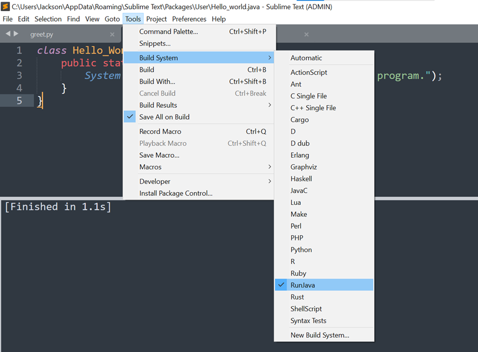Screen dimensions: 478x352
Task: Select Haskell build system
Action: [x=324, y=179]
